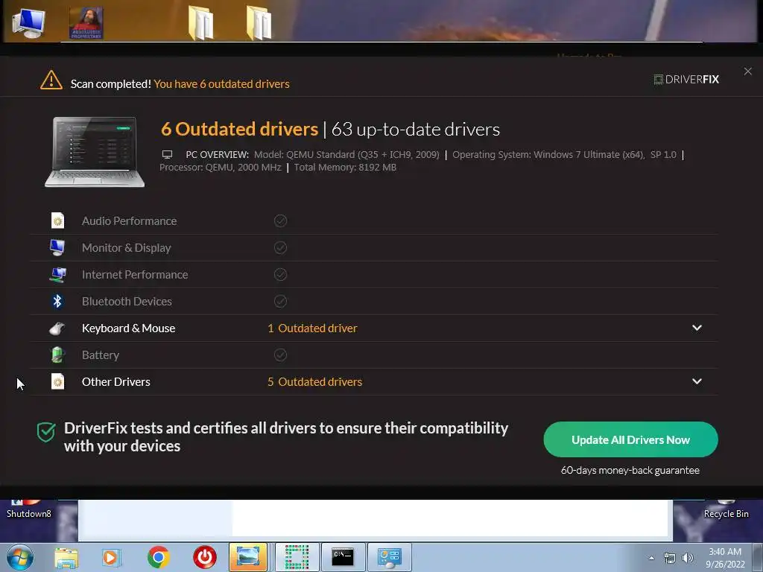Click the network tray icon

pyautogui.click(x=670, y=559)
